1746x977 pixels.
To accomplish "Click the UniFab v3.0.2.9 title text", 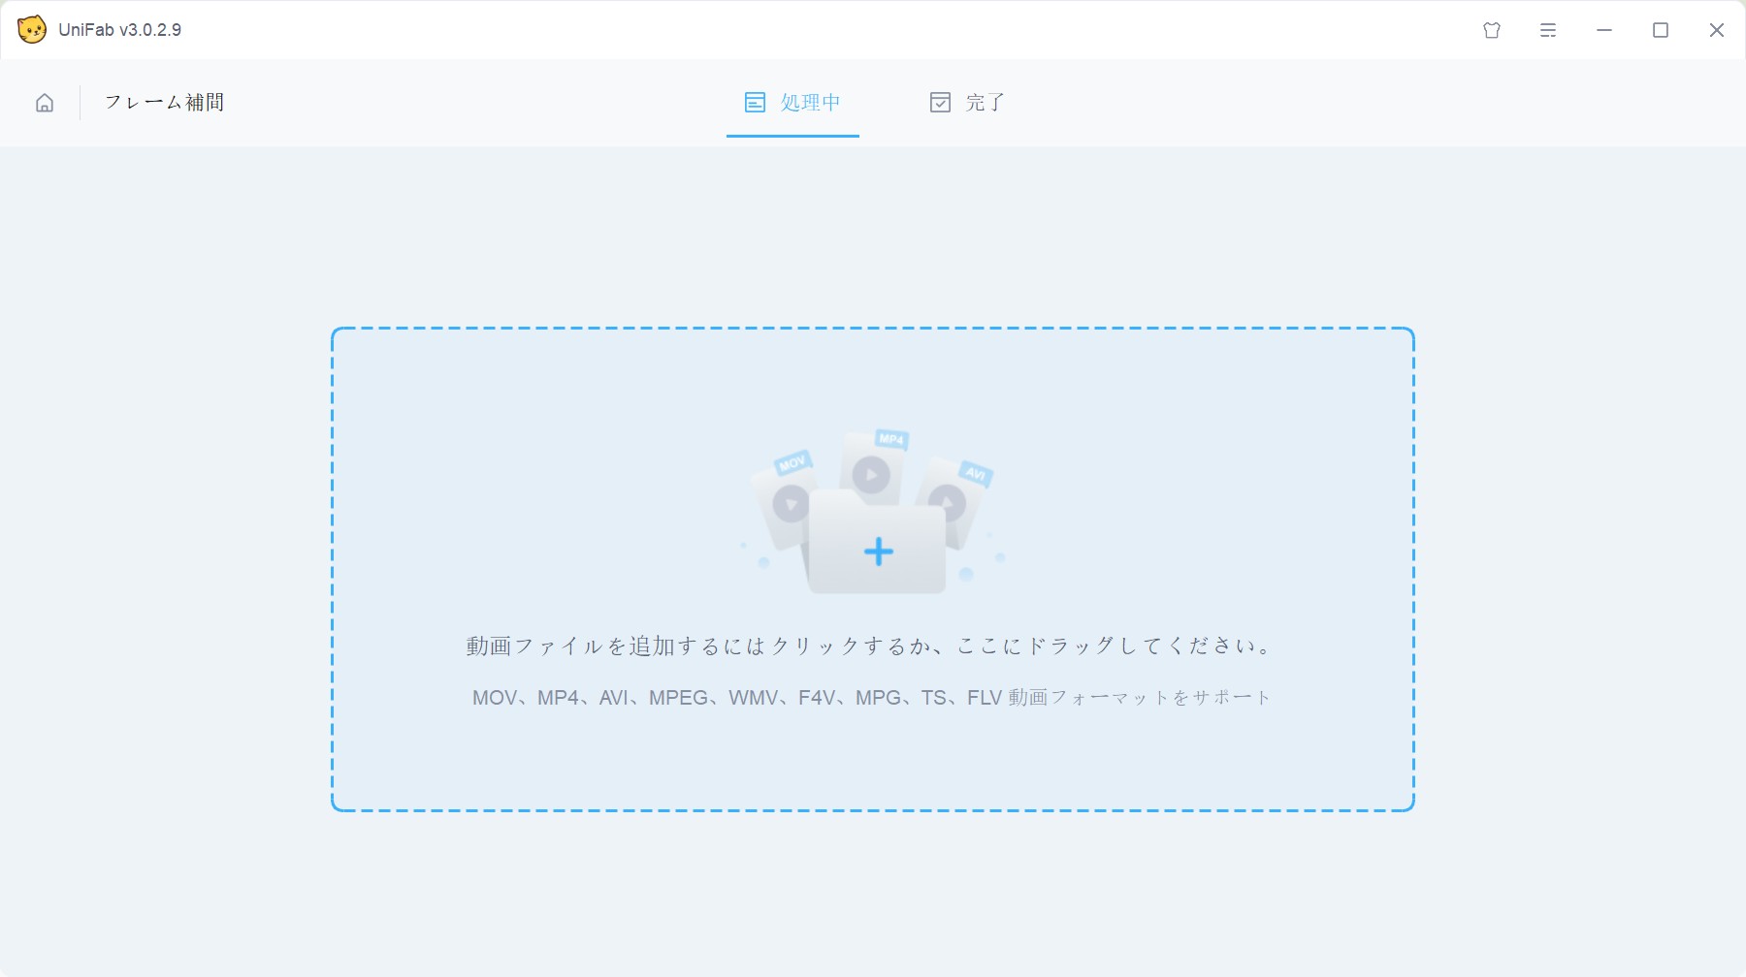I will [118, 29].
